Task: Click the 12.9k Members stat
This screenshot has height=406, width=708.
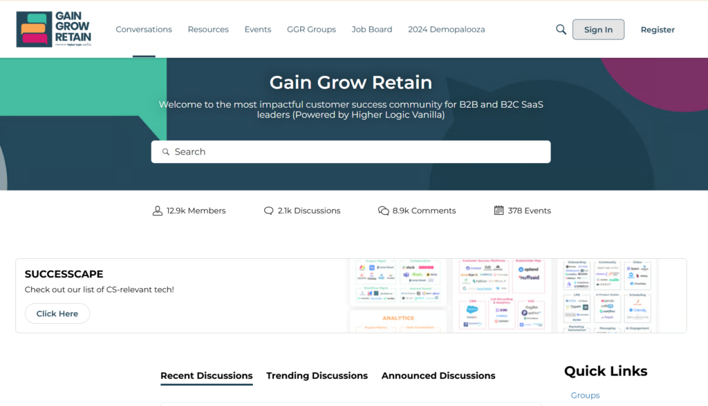Action: pos(189,211)
